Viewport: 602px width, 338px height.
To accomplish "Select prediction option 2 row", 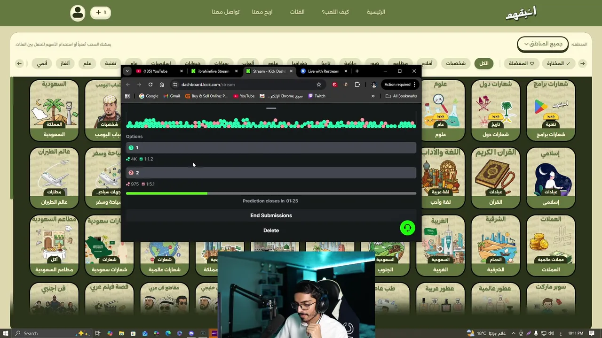I will point(271,173).
